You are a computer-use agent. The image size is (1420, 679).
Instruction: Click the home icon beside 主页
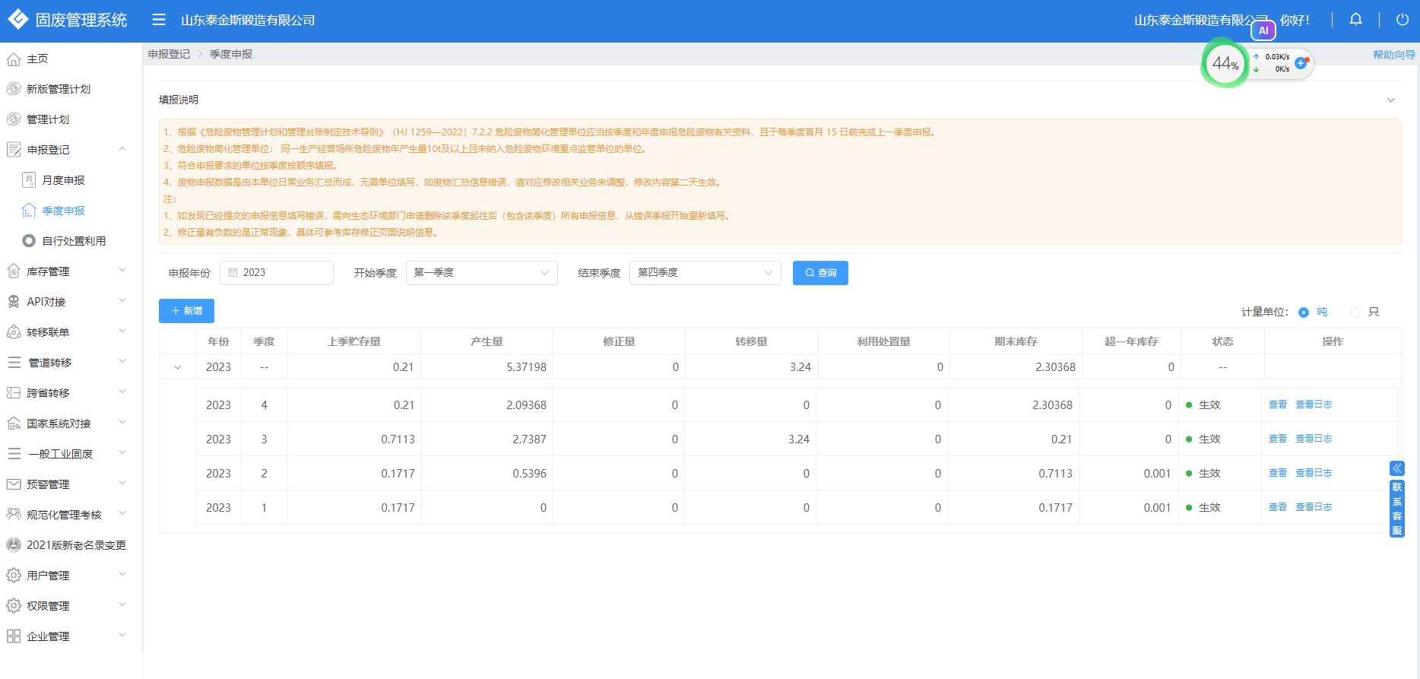tap(14, 59)
